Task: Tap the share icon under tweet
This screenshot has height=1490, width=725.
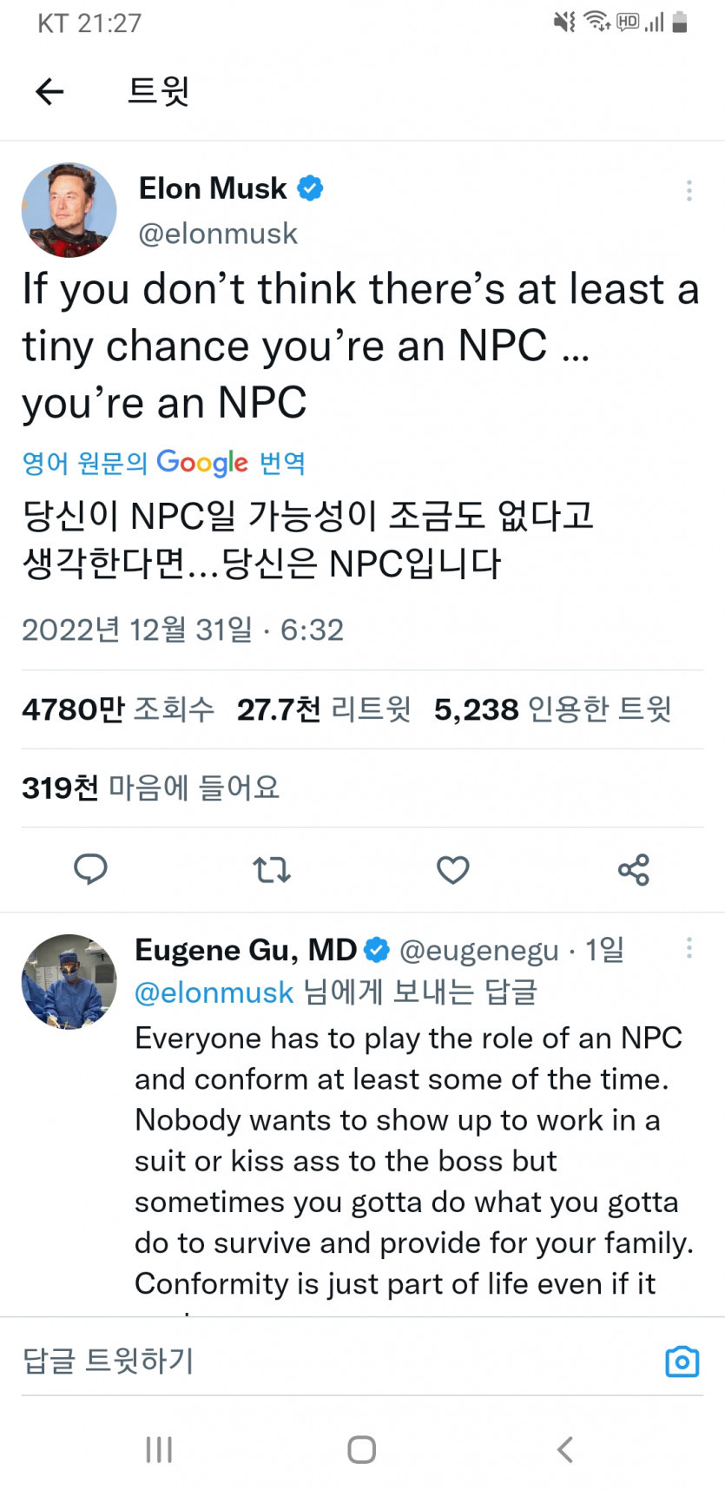Action: [x=634, y=869]
